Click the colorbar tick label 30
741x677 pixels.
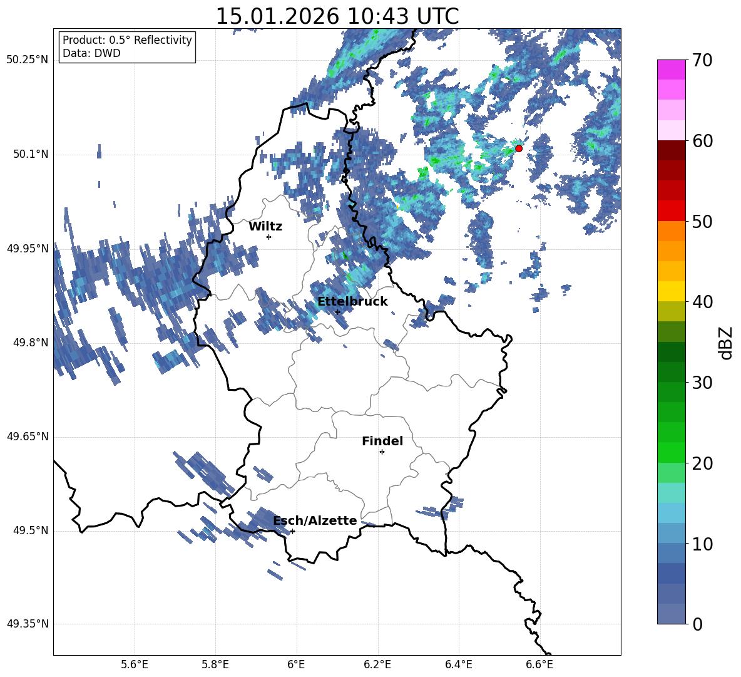(702, 383)
